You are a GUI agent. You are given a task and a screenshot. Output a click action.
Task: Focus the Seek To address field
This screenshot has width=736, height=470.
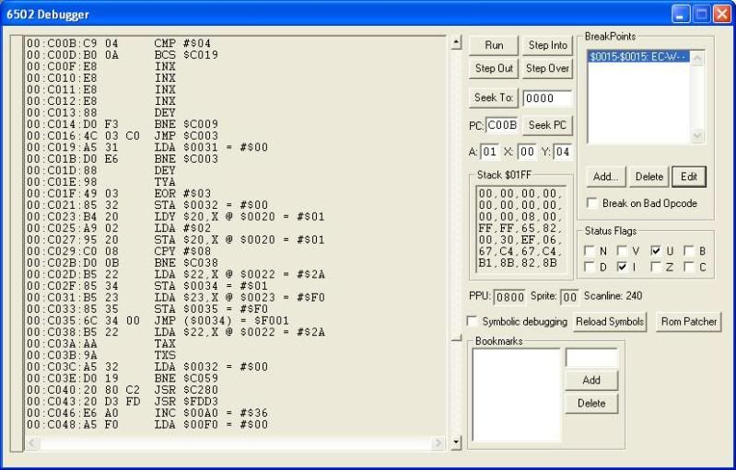(x=547, y=98)
